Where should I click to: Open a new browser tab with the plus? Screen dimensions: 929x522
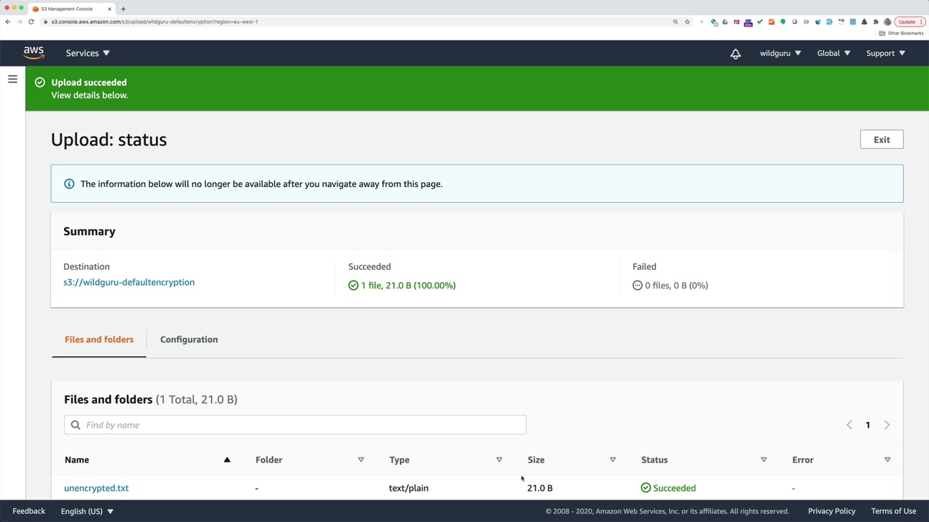point(123,9)
